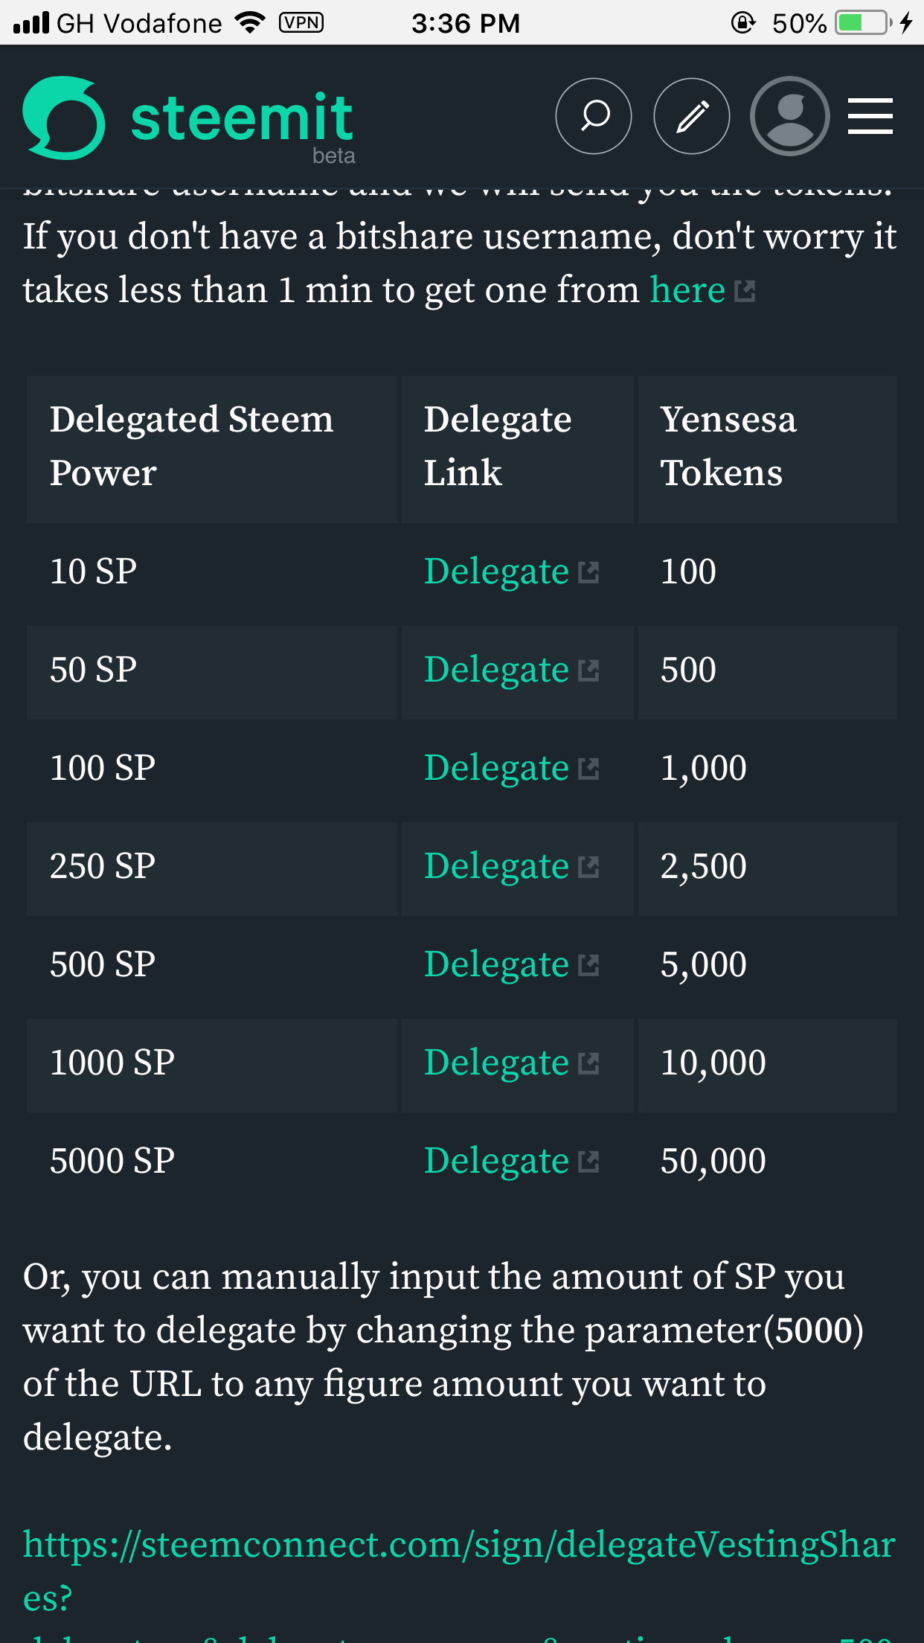Open the user profile avatar icon
Image resolution: width=924 pixels, height=1643 pixels.
point(790,116)
